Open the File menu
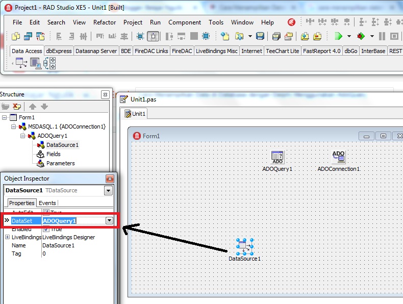The height and width of the screenshot is (304, 403). (x=17, y=22)
